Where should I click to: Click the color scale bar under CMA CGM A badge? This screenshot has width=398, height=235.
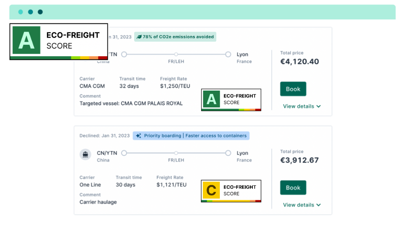click(231, 110)
